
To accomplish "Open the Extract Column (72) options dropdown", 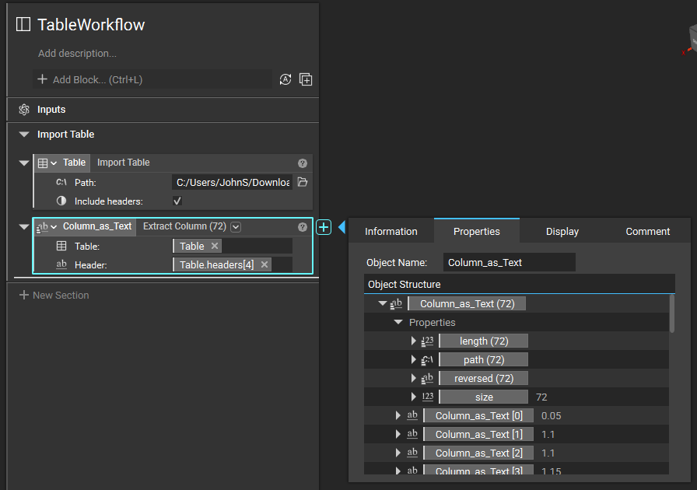I will tap(236, 227).
